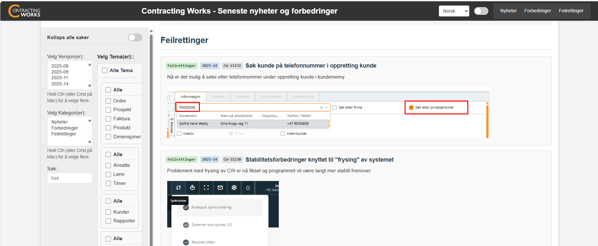
Task: Click title Søk kunde på telefonnummer
Action: pyautogui.click(x=311, y=66)
